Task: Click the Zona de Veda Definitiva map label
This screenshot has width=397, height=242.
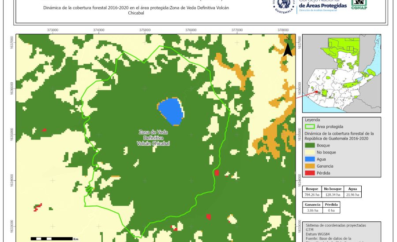Action: [154, 138]
